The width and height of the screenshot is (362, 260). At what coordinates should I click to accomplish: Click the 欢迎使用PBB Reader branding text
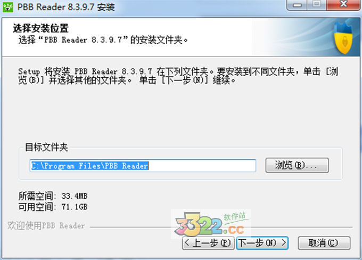coord(46,225)
